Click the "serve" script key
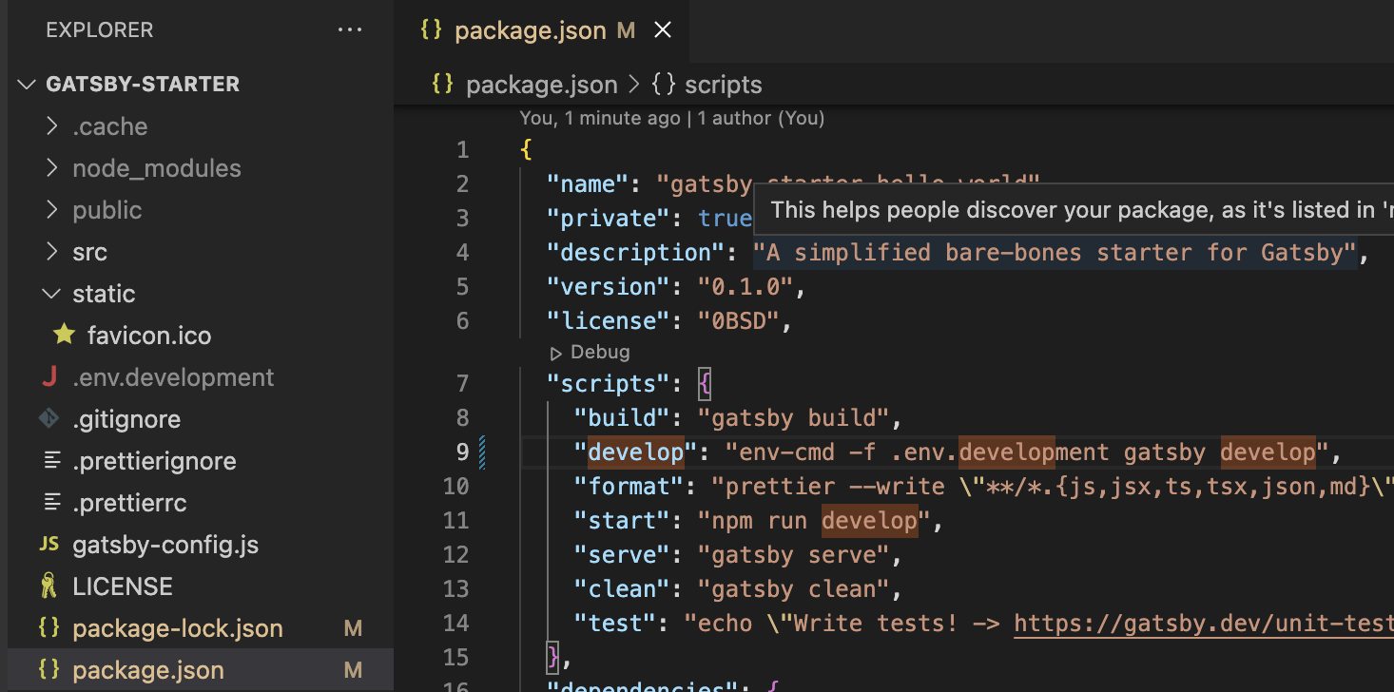This screenshot has width=1394, height=692. point(623,555)
